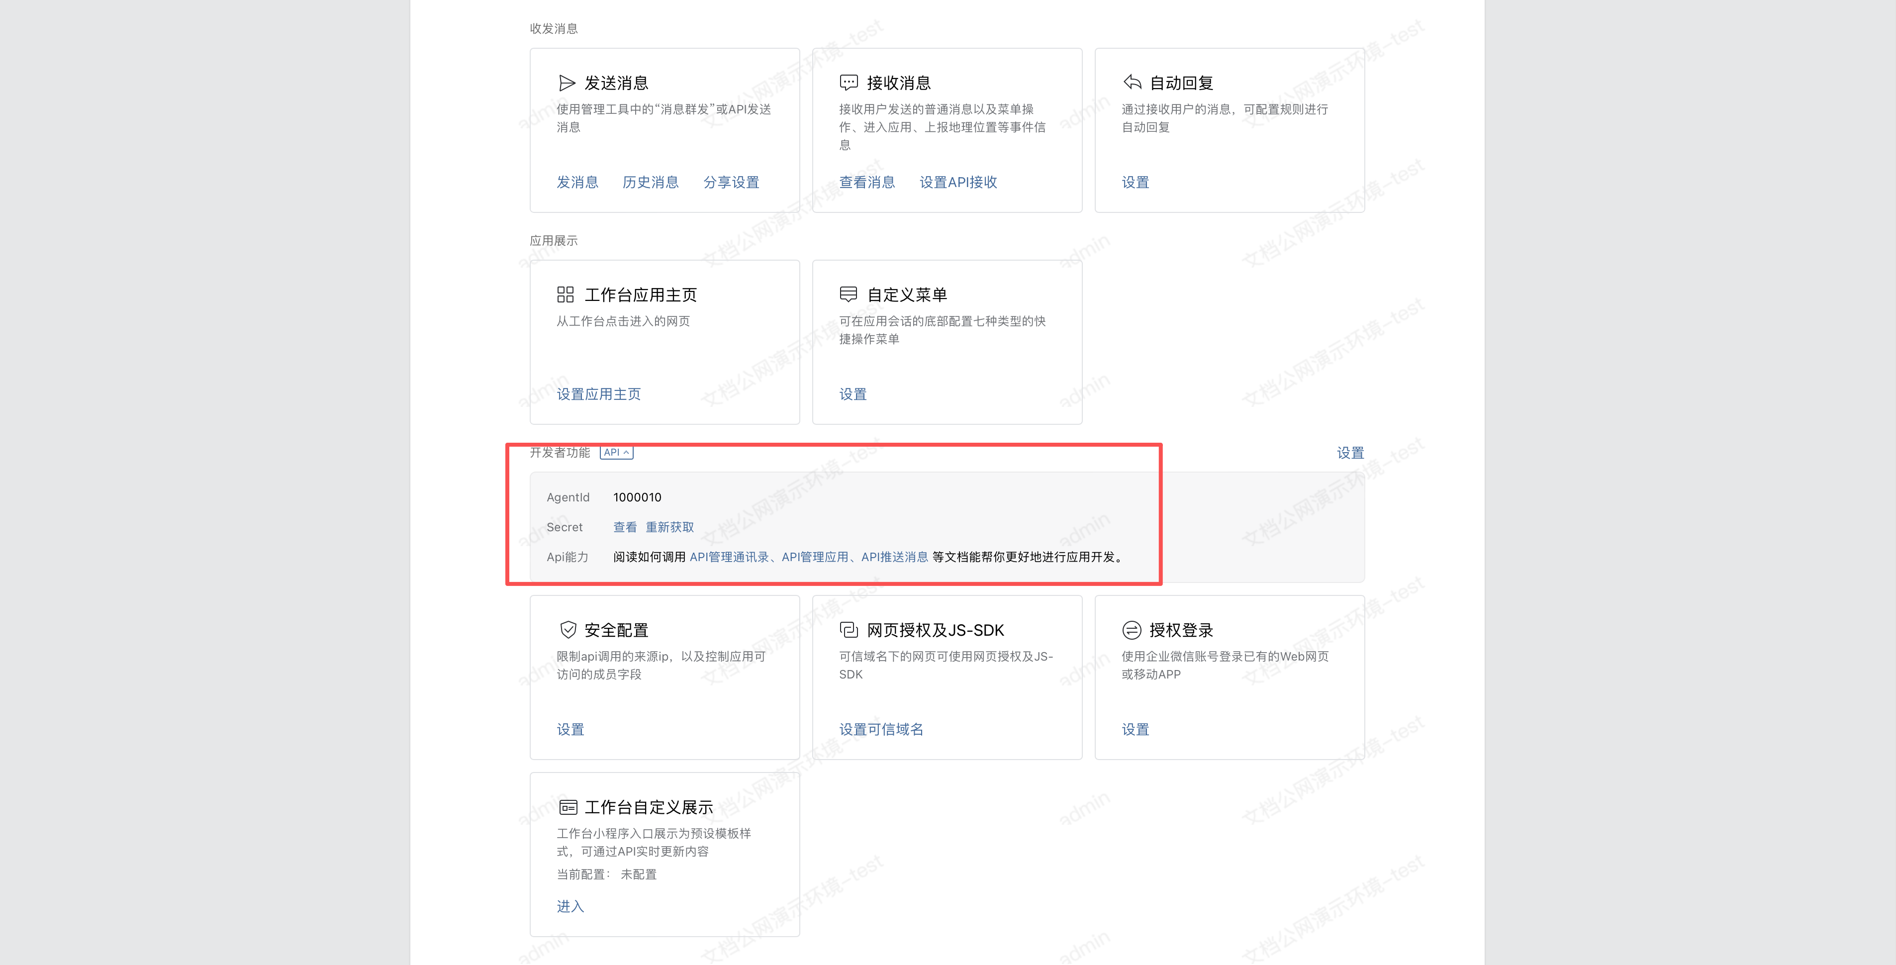This screenshot has height=965, width=1896.
Task: Click the receive message chat bubble icon
Action: pyautogui.click(x=848, y=83)
